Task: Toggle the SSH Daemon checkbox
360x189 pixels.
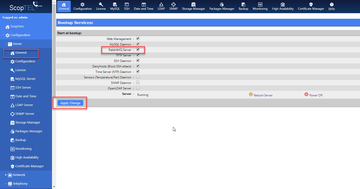Action: pyautogui.click(x=138, y=61)
